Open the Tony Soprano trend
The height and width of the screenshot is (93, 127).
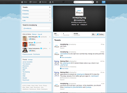click(x=26, y=64)
